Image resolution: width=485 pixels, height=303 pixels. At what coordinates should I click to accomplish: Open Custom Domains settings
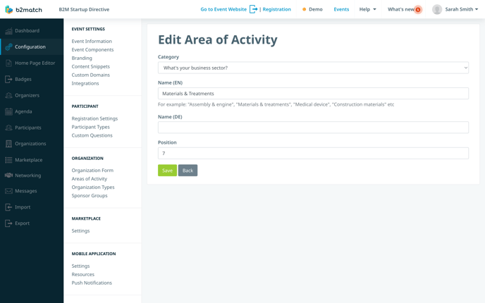coord(91,75)
